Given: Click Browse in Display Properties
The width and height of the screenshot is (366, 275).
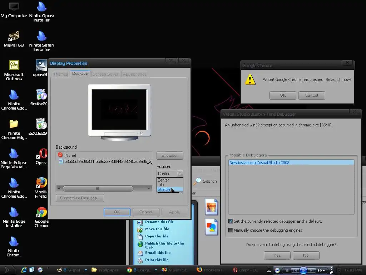Looking at the screenshot, I should tap(170, 155).
